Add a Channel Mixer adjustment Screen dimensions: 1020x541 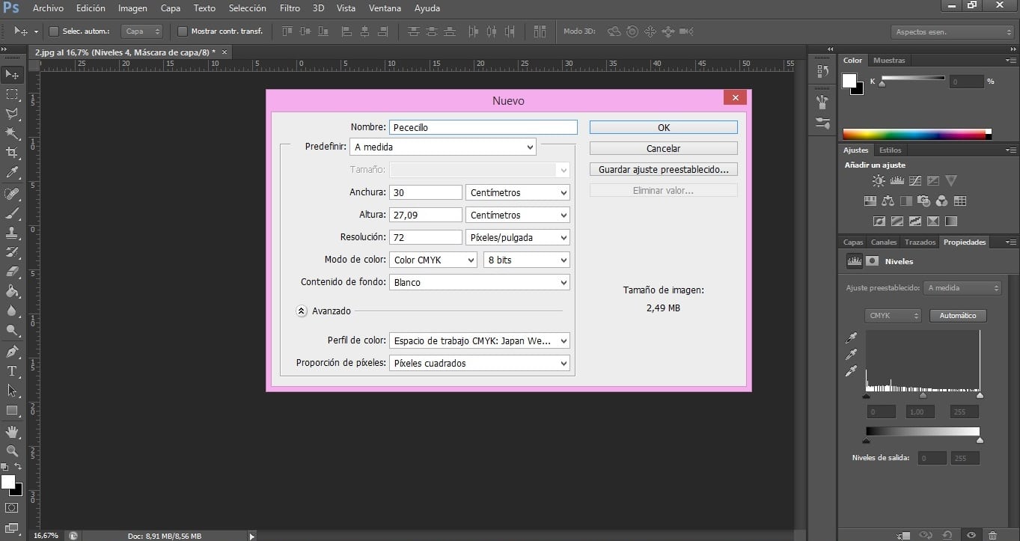[942, 201]
